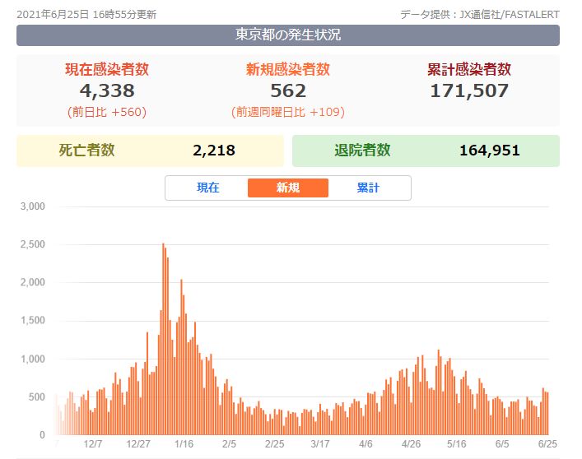Click the 12/27 x-axis date label

(x=138, y=444)
